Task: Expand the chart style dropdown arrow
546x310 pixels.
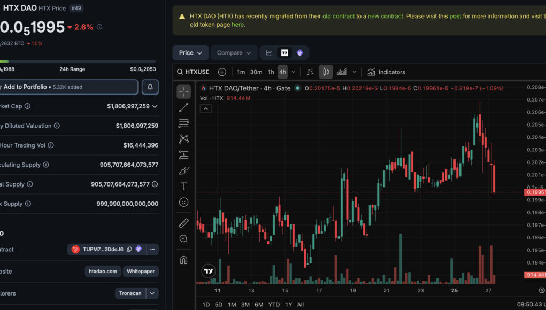Action: click(x=354, y=72)
